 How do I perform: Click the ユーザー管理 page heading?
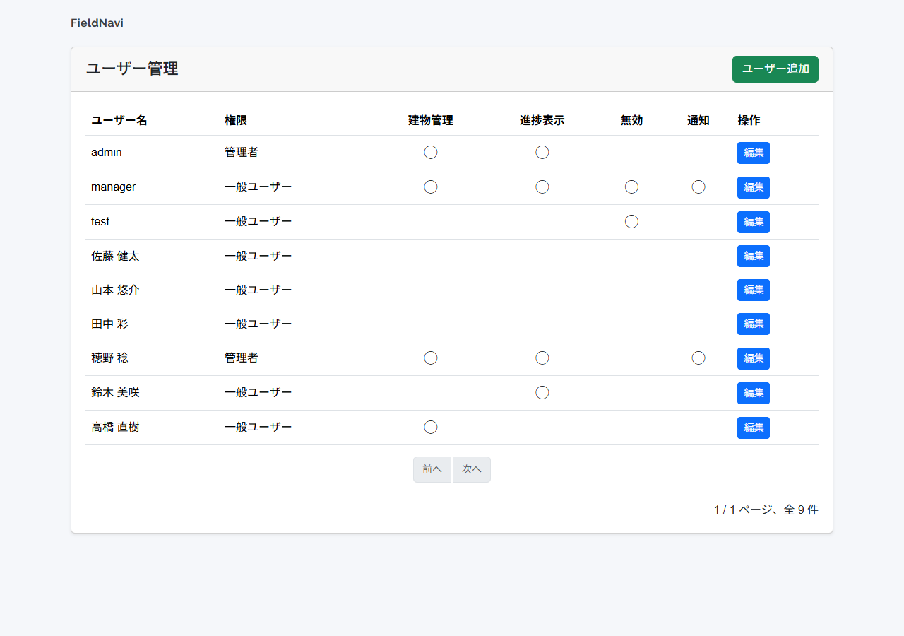click(x=132, y=69)
